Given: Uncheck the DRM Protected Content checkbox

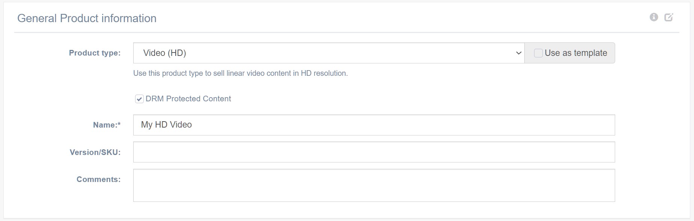Looking at the screenshot, I should tap(139, 99).
